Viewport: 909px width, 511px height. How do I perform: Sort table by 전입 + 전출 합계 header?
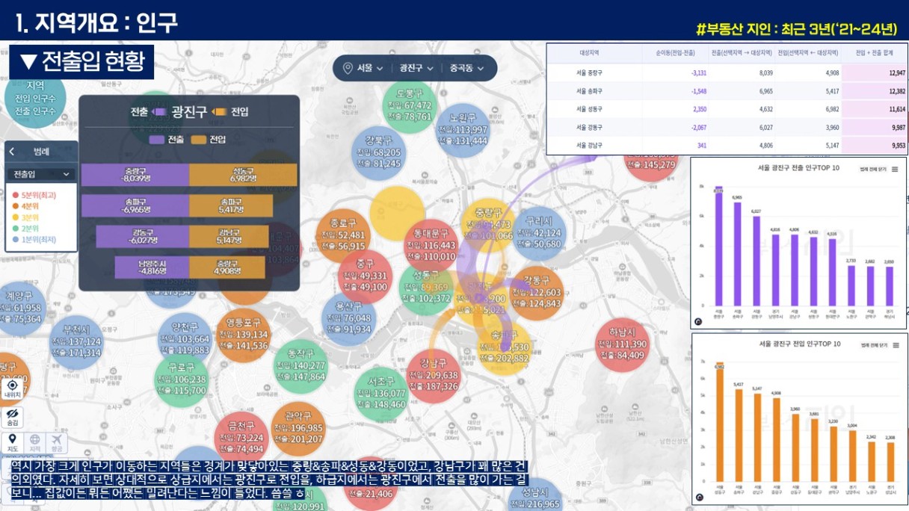click(x=875, y=53)
